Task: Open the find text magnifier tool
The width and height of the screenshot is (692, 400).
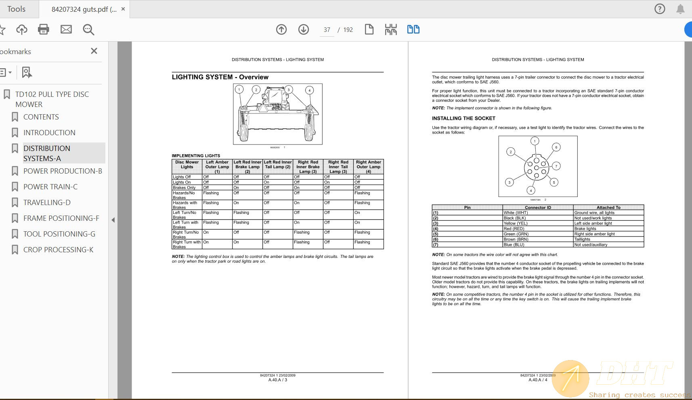Action: [88, 29]
